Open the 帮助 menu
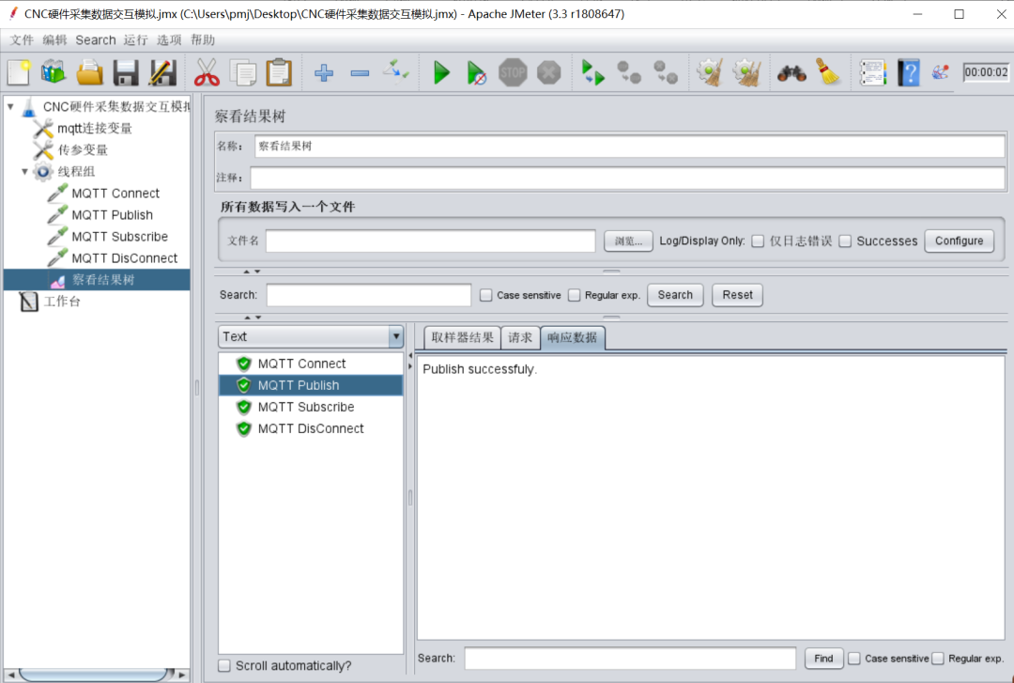1014x683 pixels. click(203, 40)
